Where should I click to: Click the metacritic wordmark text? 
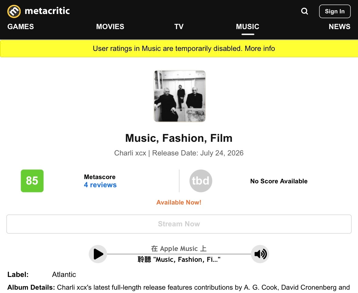pos(47,11)
